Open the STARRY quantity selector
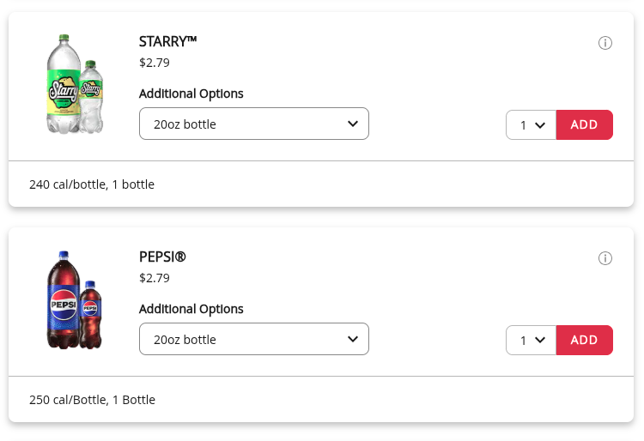This screenshot has height=441, width=644. pyautogui.click(x=532, y=124)
